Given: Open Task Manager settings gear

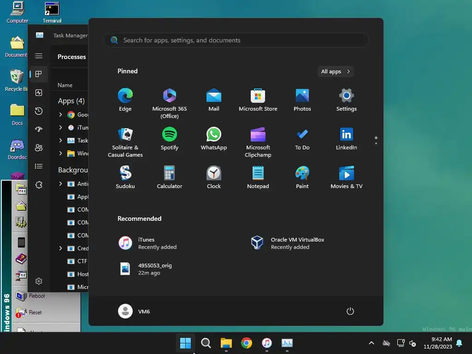Looking at the screenshot, I should (39, 281).
